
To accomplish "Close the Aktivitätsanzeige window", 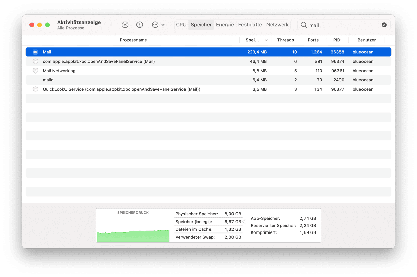I will point(32,25).
